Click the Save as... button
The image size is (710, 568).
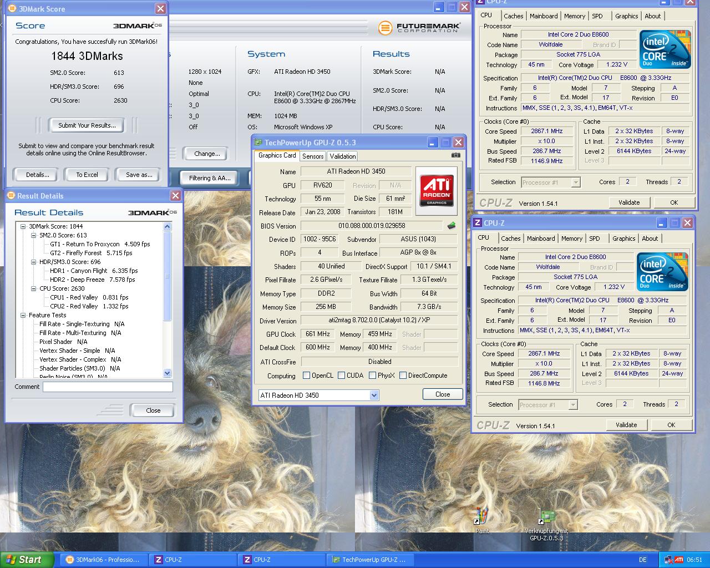pos(139,175)
